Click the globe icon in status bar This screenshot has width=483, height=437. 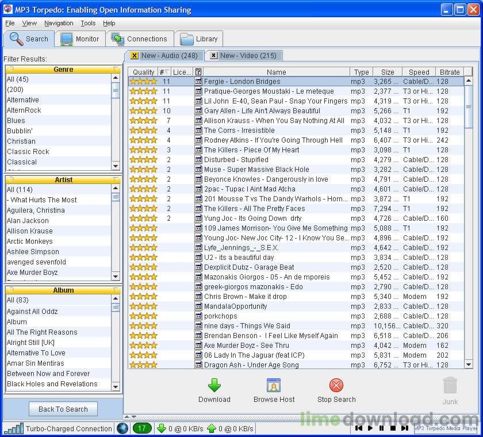click(122, 428)
